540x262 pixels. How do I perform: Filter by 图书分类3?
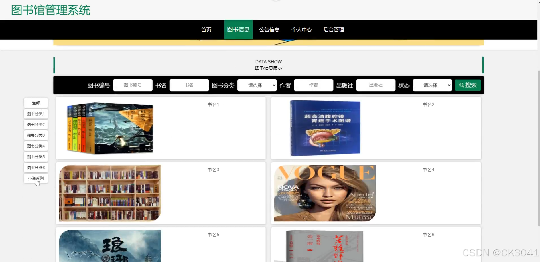[36, 135]
